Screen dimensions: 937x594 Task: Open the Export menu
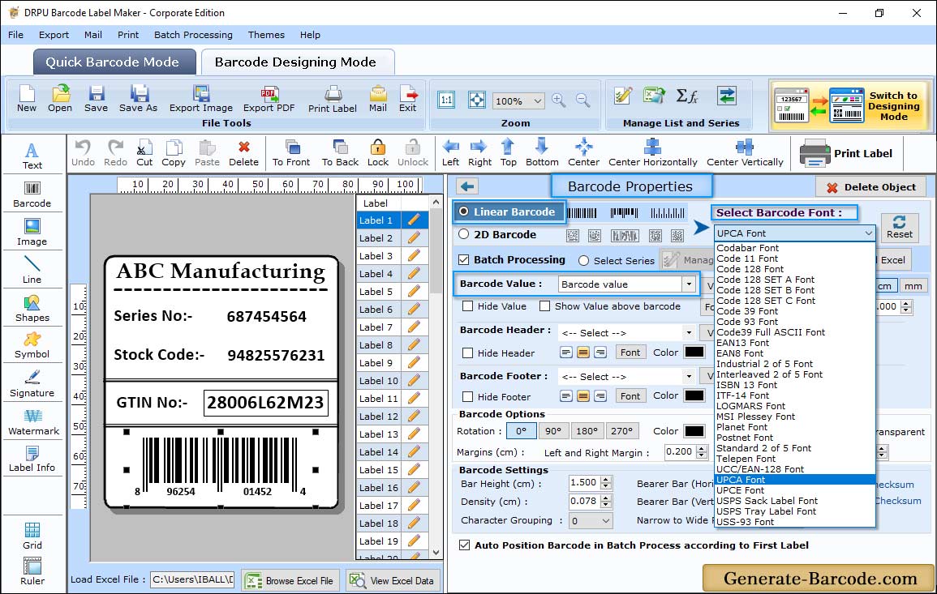(x=54, y=35)
